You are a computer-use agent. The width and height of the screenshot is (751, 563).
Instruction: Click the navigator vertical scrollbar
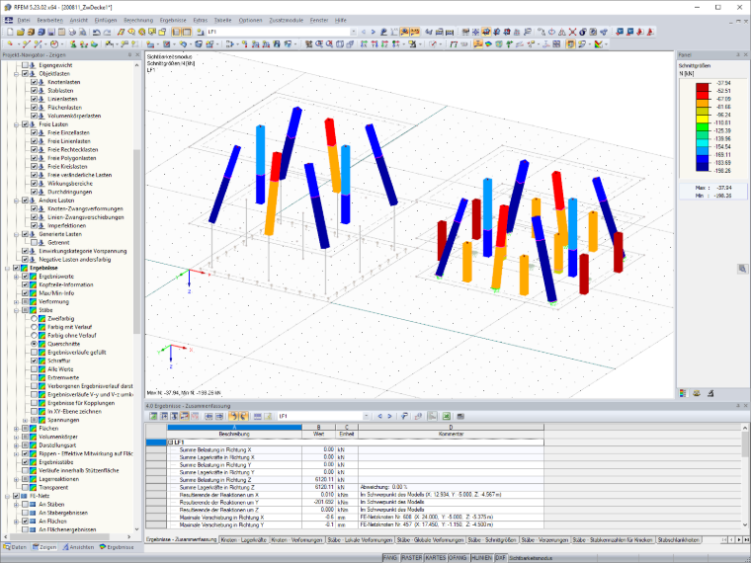click(137, 239)
